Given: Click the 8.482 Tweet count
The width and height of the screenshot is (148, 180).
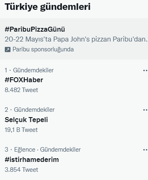Looking at the screenshot, I should [x=21, y=90].
